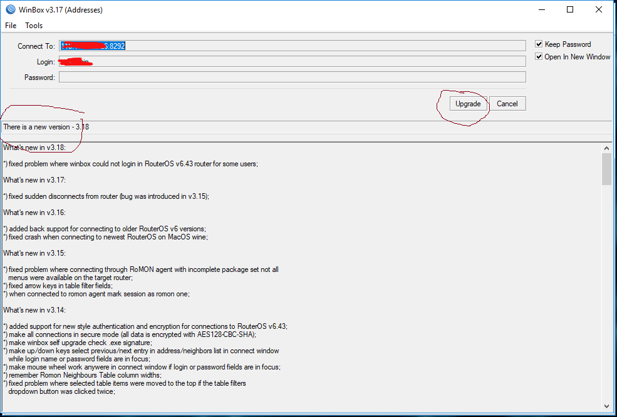Open the Tools menu

point(34,26)
